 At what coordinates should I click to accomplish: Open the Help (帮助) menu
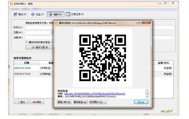click(x=36, y=9)
